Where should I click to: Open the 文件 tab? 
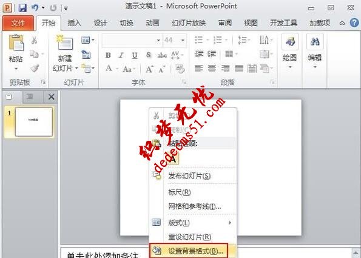[x=18, y=23]
